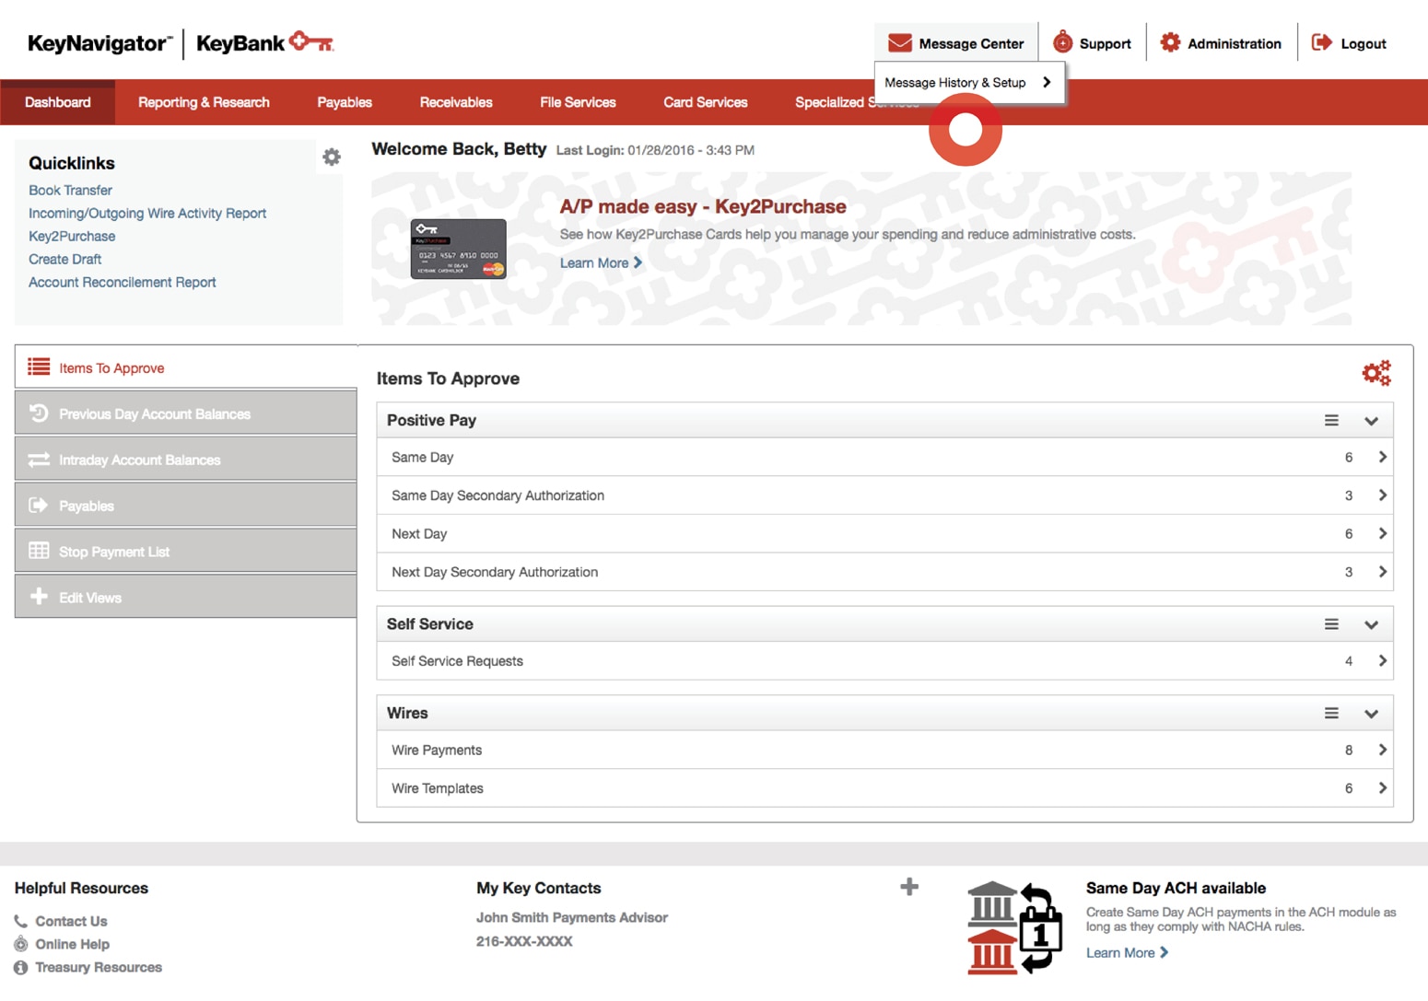Open Account Reconcilement Report link
Image resolution: width=1428 pixels, height=1001 pixels.
tap(123, 283)
